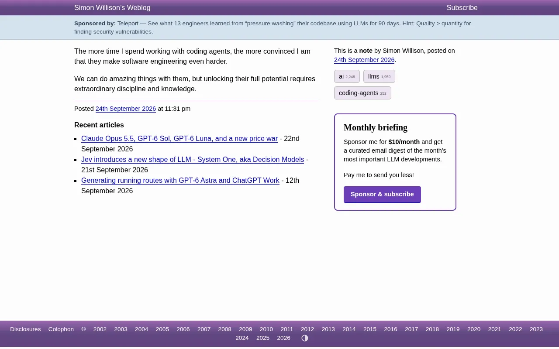The image size is (559, 349).
Task: Open the Disclosures footer link
Action: pyautogui.click(x=25, y=329)
